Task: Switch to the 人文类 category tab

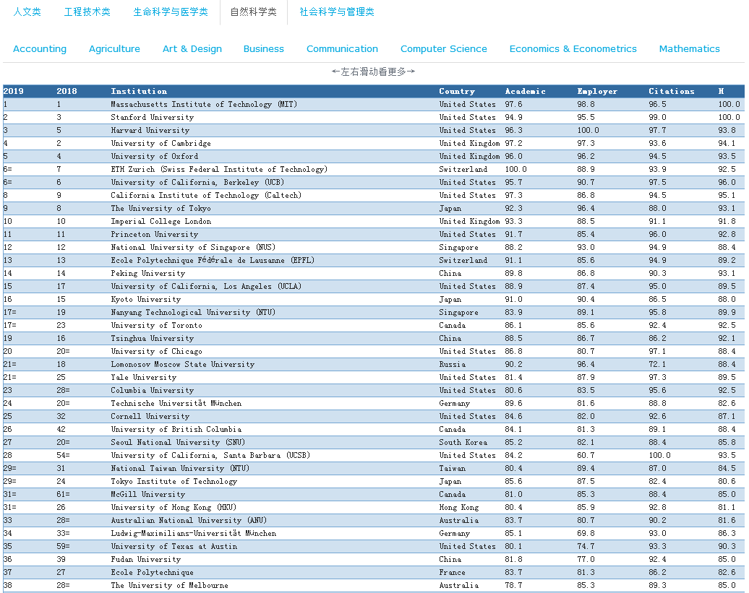Action: tap(27, 12)
